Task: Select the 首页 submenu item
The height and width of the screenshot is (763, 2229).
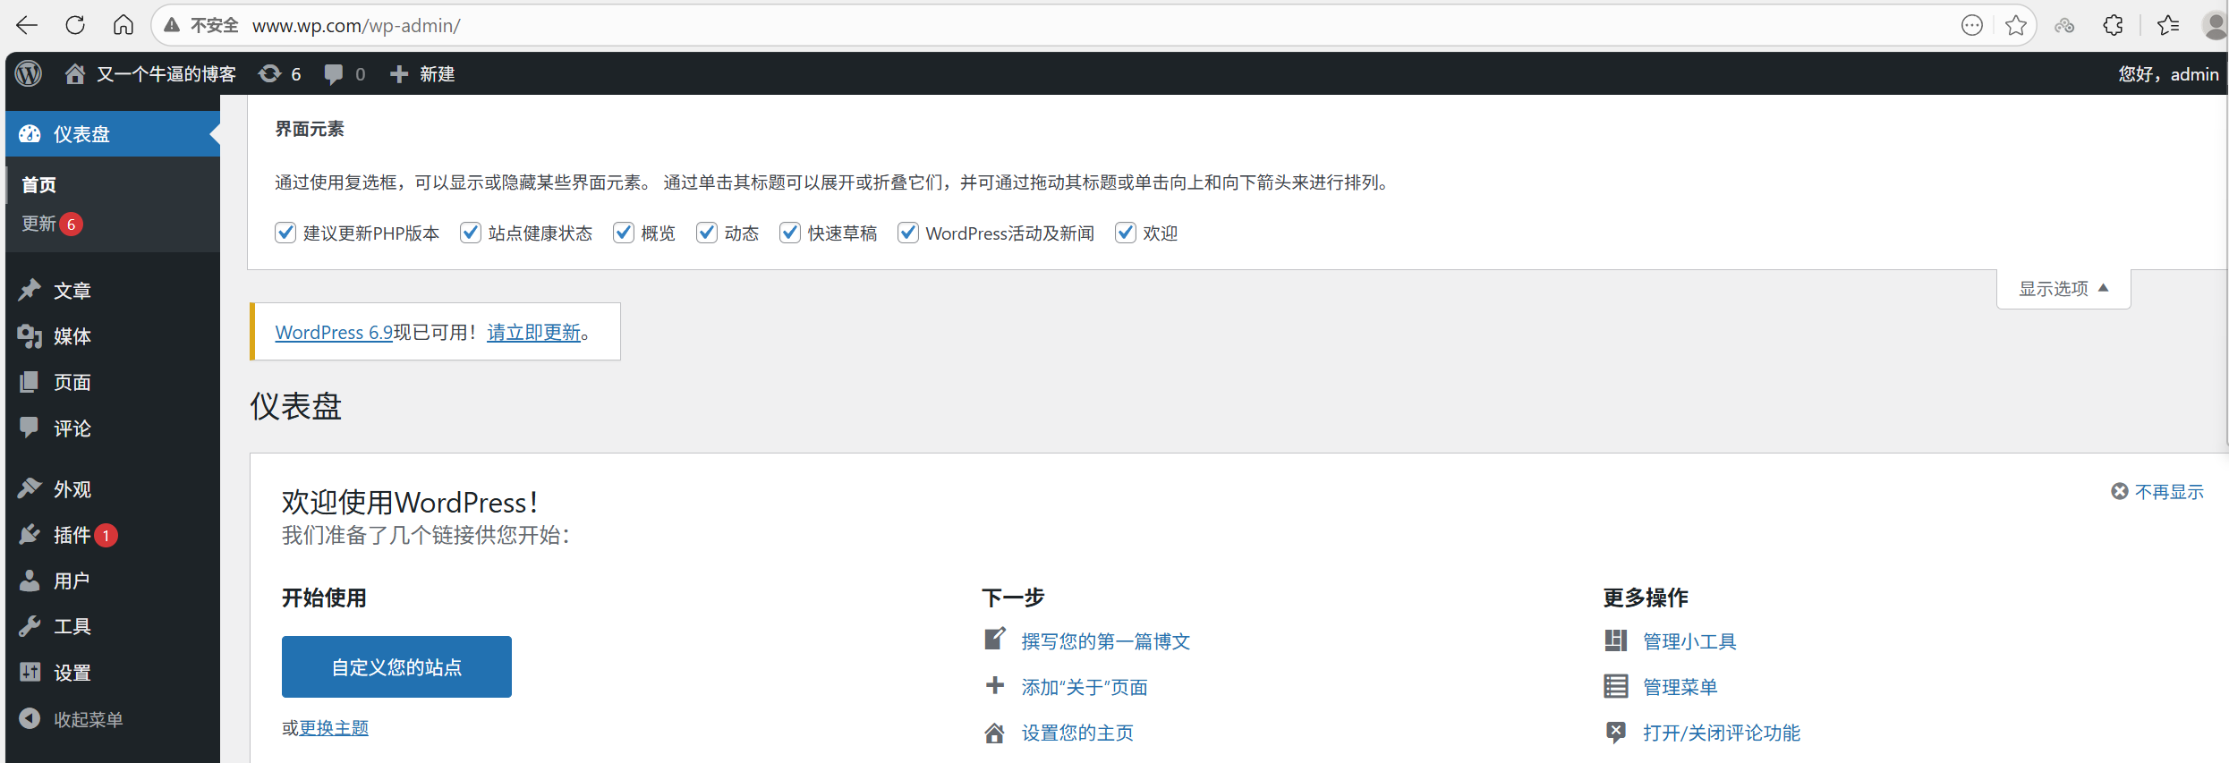Action: (x=39, y=185)
